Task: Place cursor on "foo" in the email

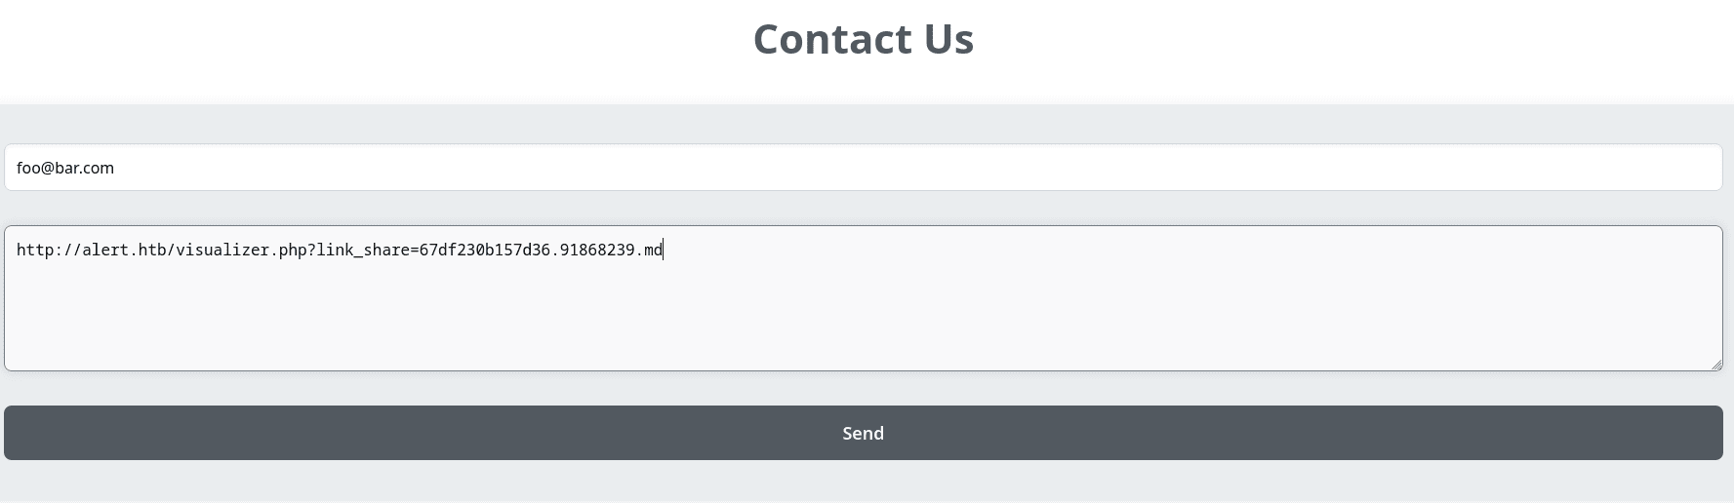Action: (x=28, y=168)
